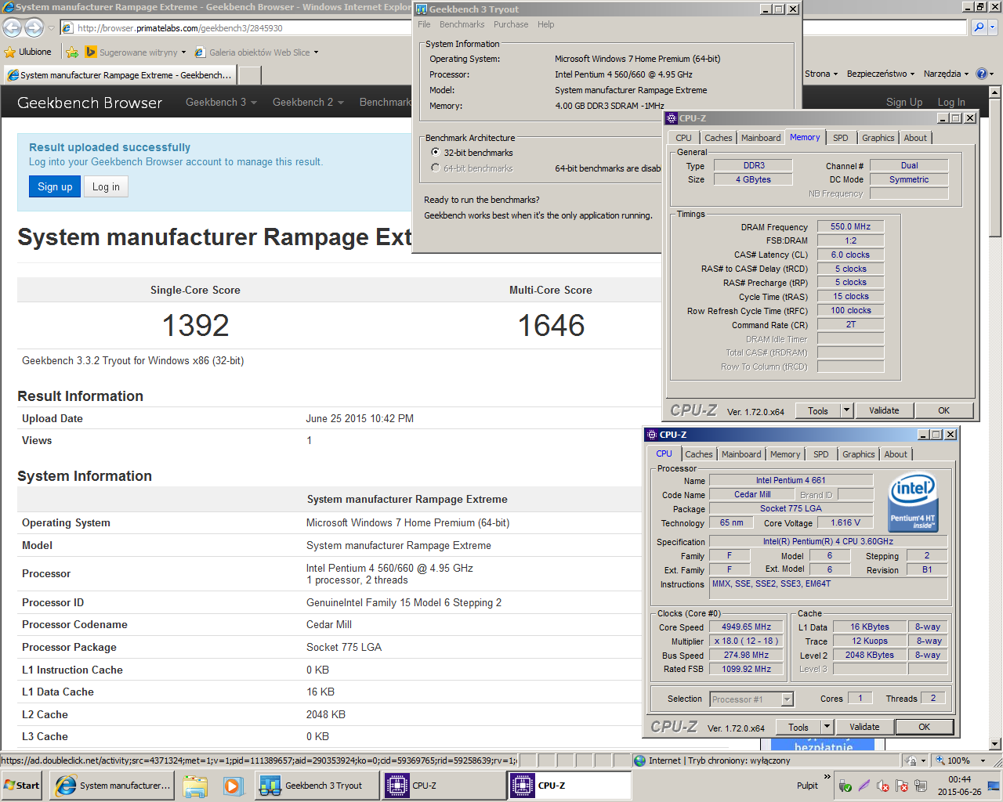This screenshot has width=1003, height=802.
Task: Select the Internet Explorer taskbar button
Action: click(x=111, y=786)
